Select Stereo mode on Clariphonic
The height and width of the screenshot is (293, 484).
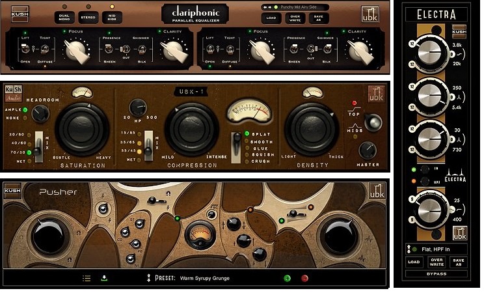point(88,18)
